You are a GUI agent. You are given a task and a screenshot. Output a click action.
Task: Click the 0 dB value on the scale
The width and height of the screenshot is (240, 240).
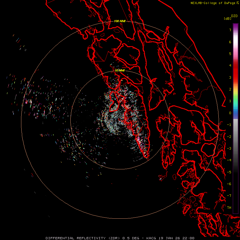(230, 113)
